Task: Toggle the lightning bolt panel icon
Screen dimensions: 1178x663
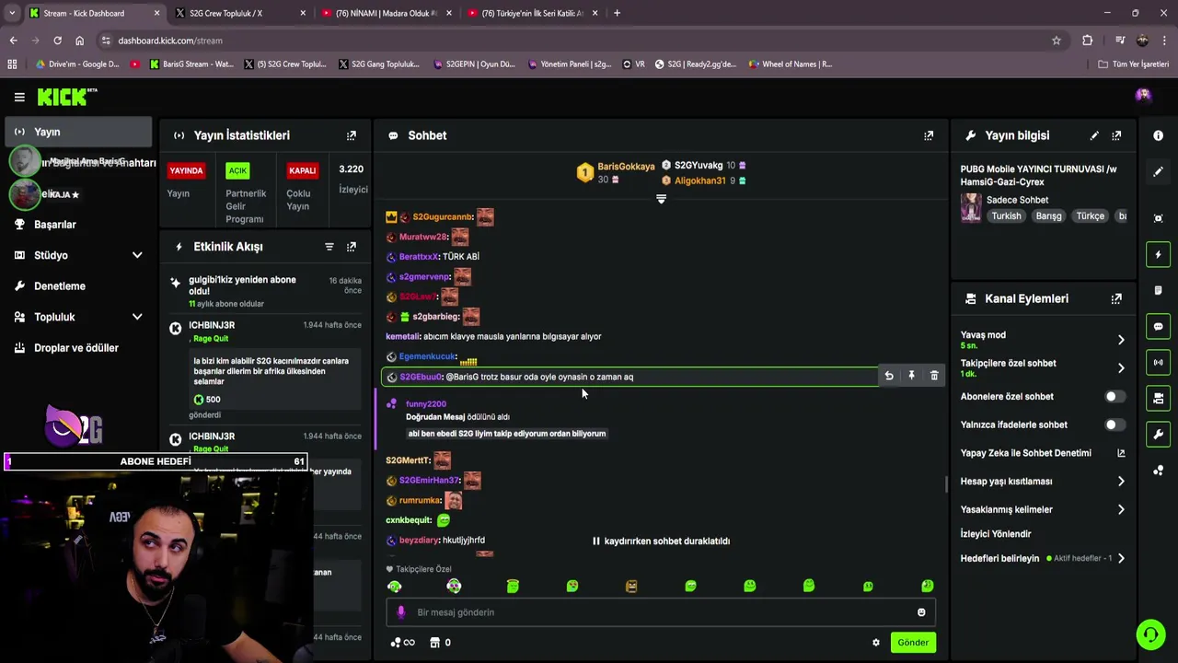Action: click(x=1158, y=255)
